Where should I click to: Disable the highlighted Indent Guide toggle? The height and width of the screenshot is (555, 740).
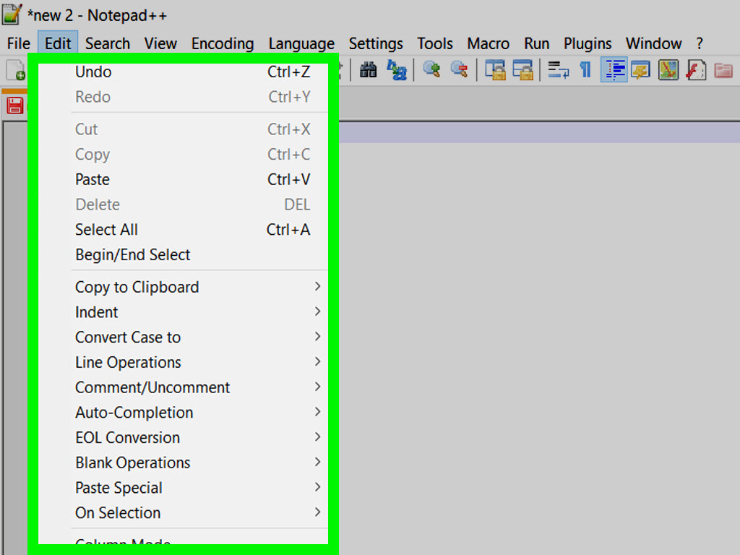(614, 70)
